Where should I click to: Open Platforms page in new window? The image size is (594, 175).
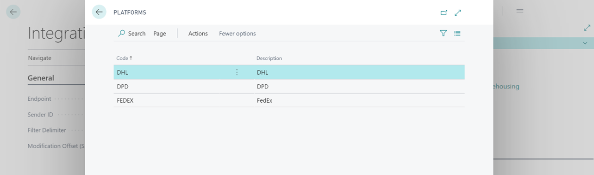pos(444,13)
